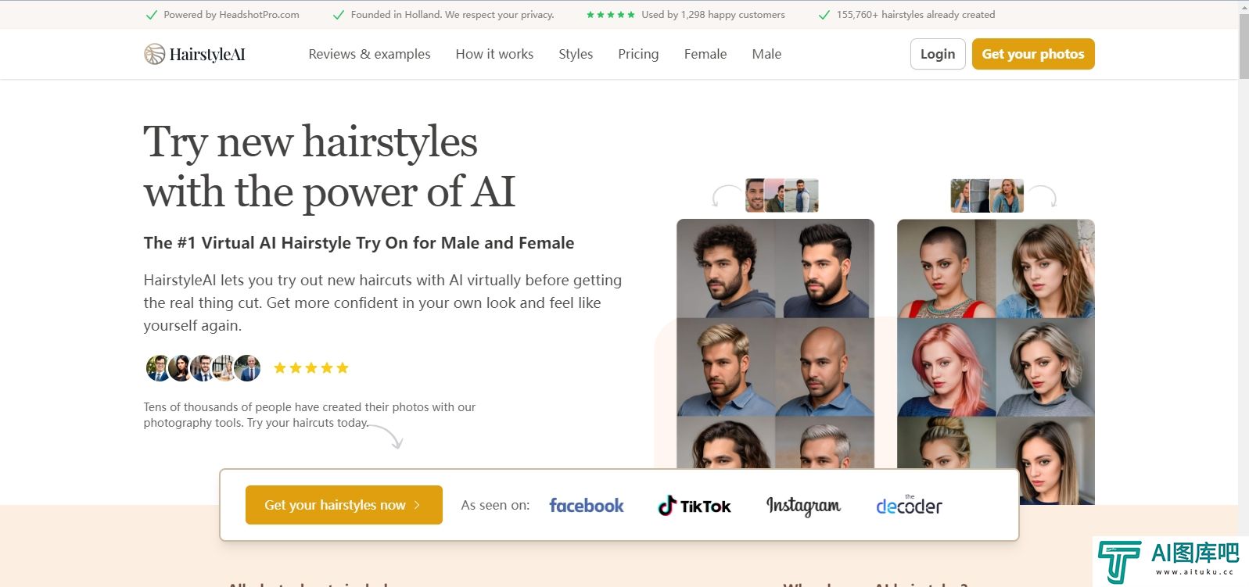Viewport: 1249px width, 587px height.
Task: Click Get your hairstyles now button
Action: coord(344,505)
